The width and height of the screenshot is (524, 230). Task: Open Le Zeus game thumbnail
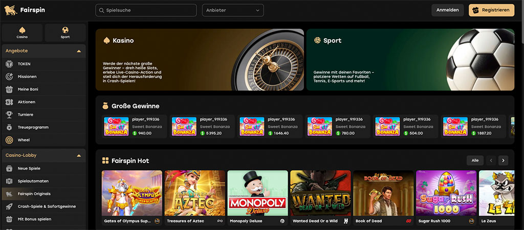(496, 193)
